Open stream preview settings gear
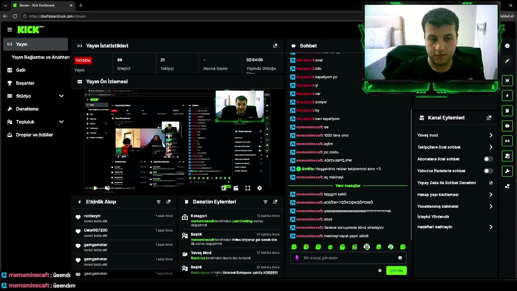This screenshot has height=291, width=517. pos(259,188)
